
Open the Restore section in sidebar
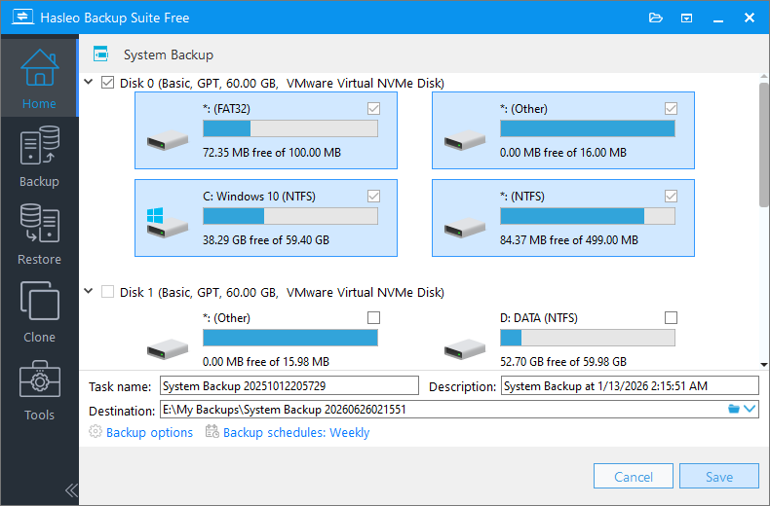(39, 235)
